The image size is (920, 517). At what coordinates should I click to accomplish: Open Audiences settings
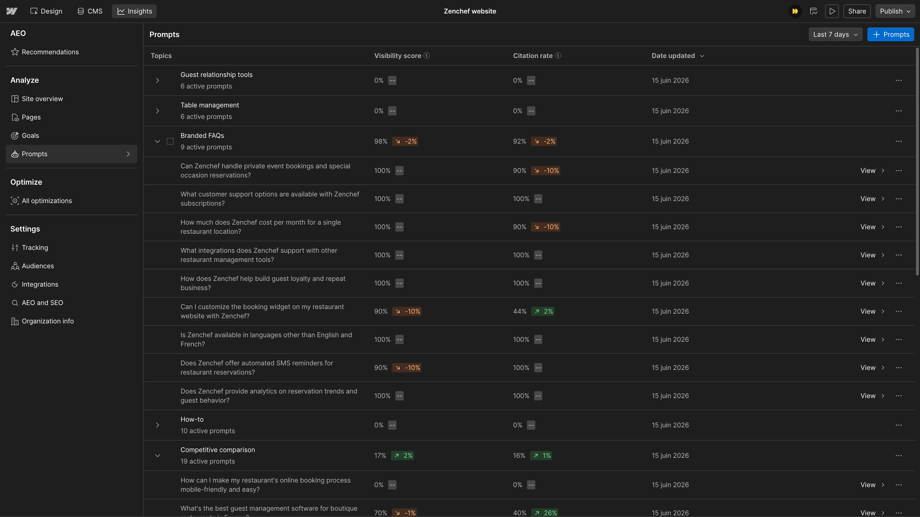(x=71, y=266)
